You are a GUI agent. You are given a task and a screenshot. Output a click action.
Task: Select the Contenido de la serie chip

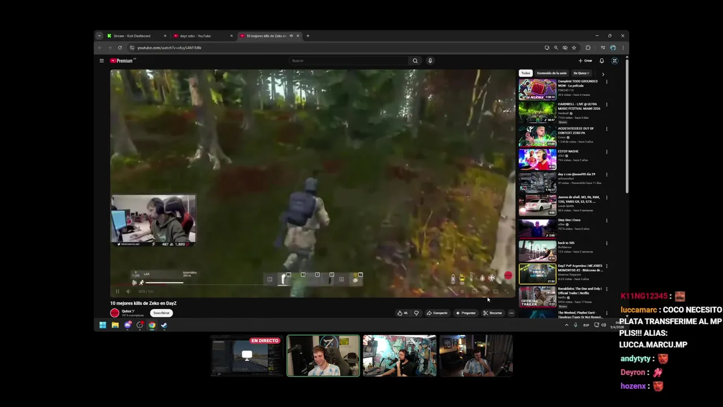click(552, 73)
